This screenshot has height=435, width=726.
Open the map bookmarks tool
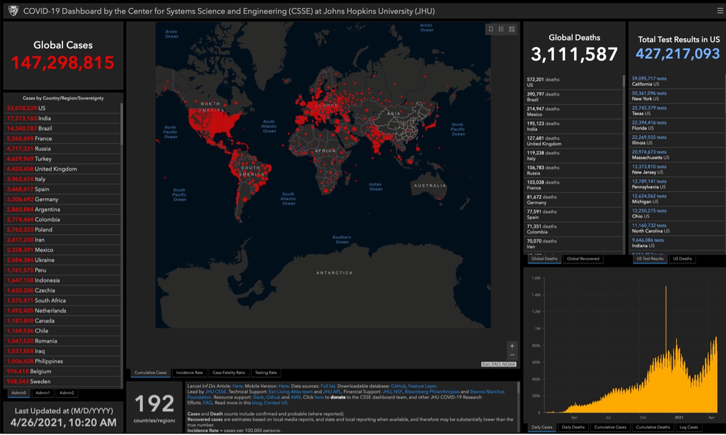point(490,29)
